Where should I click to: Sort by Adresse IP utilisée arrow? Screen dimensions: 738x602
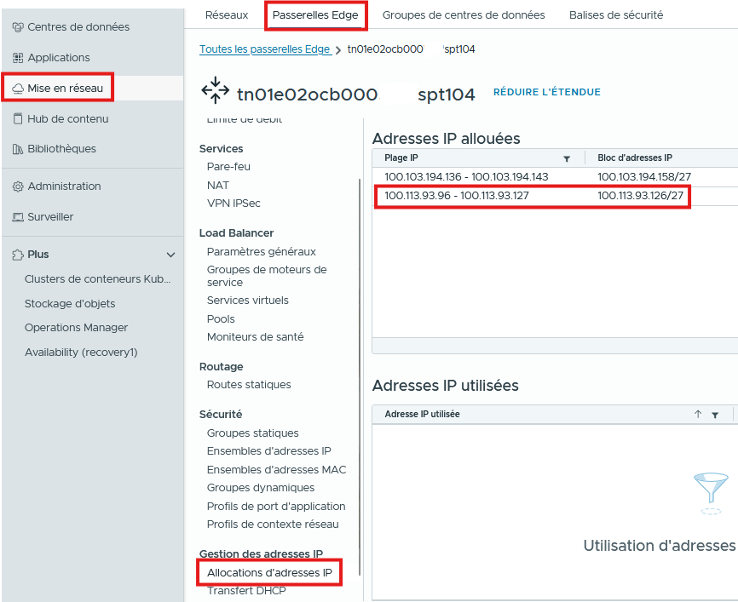pyautogui.click(x=698, y=414)
